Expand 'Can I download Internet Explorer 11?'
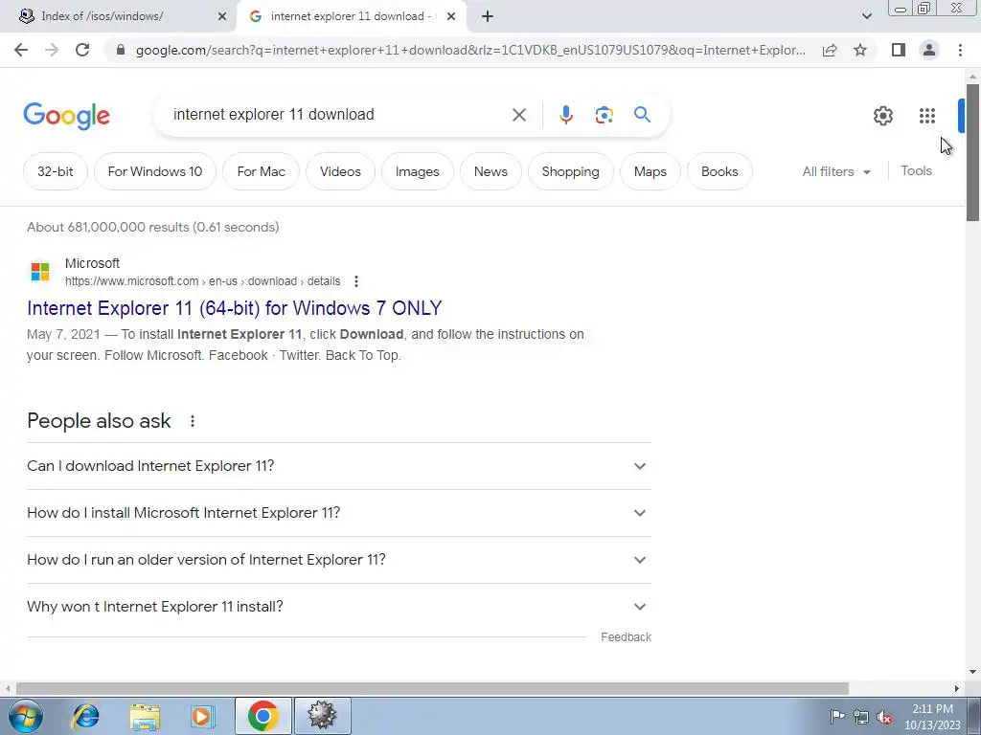 [x=339, y=466]
